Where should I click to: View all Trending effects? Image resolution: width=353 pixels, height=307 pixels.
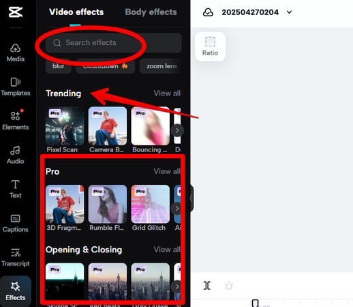167,93
